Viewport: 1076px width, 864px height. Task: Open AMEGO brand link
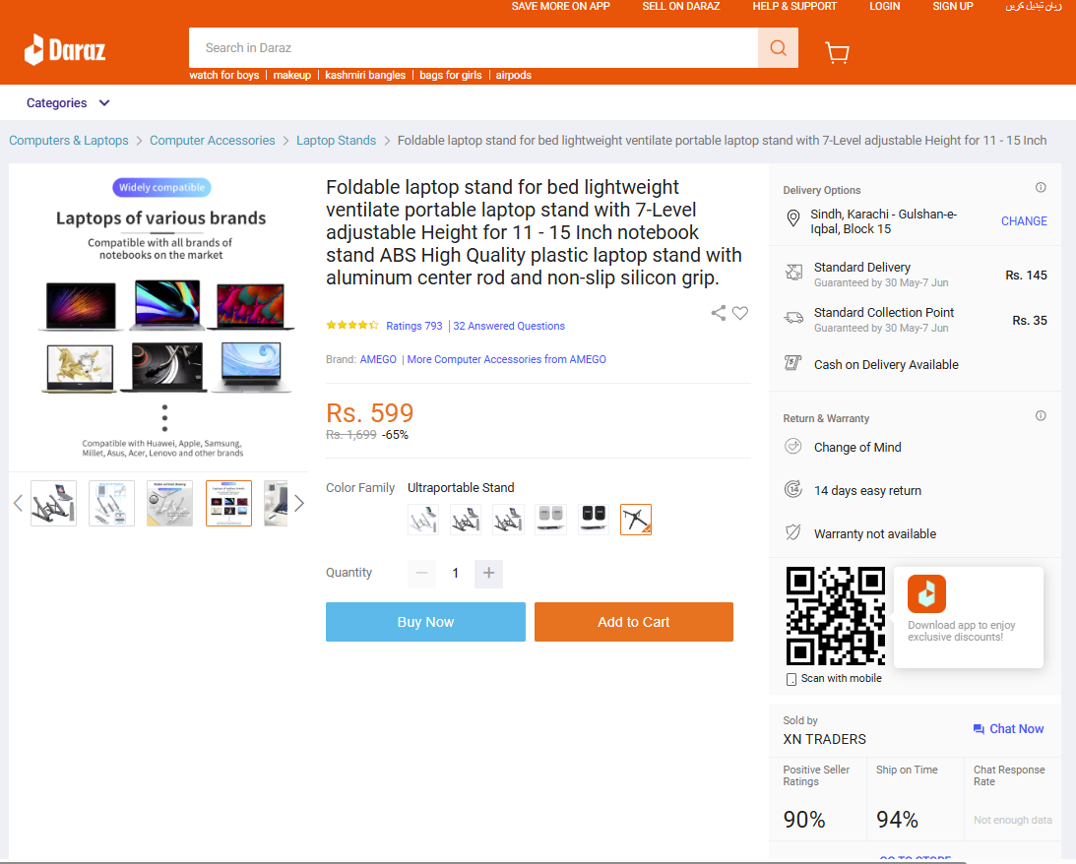[378, 359]
